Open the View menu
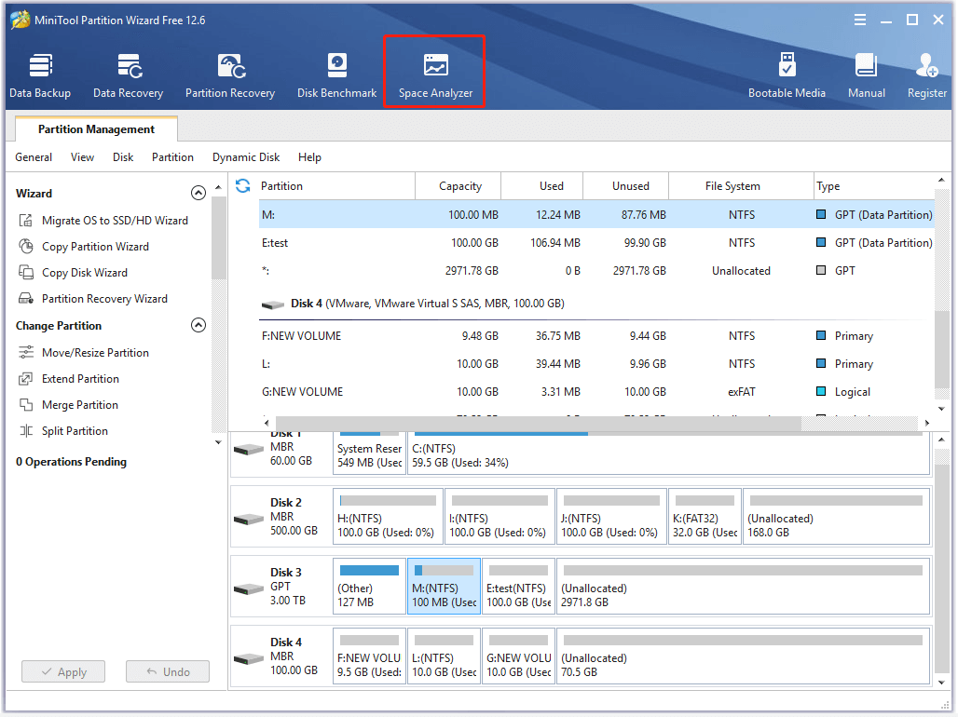 [83, 157]
